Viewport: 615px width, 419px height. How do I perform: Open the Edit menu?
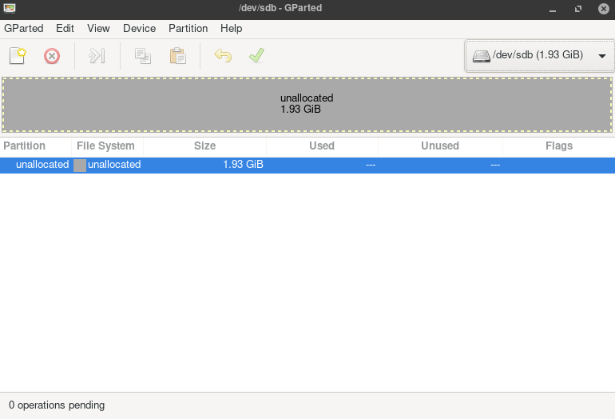65,28
